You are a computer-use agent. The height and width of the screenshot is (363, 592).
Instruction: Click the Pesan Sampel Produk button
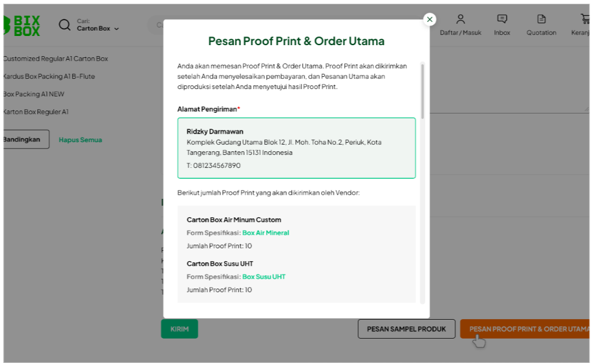pos(406,329)
